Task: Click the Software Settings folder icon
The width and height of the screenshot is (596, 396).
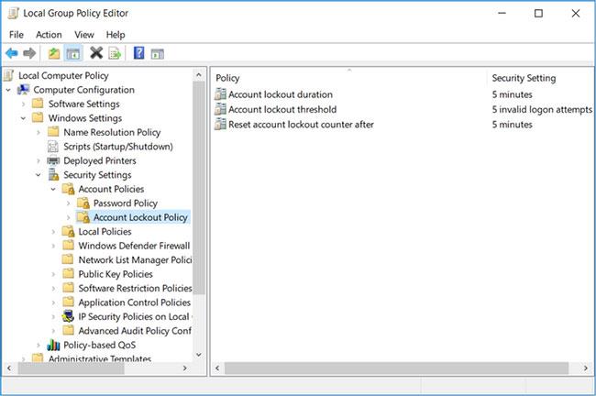Action: (38, 104)
